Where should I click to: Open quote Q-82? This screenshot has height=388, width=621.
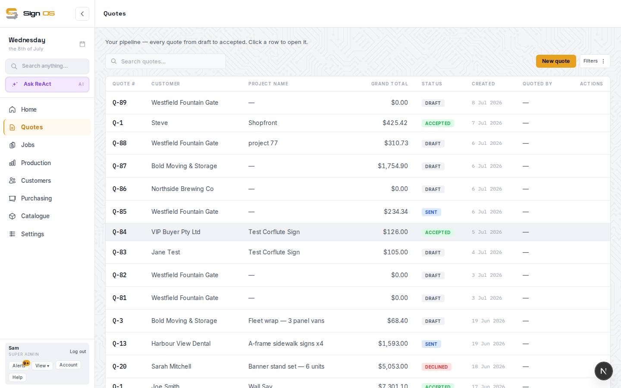[358, 275]
